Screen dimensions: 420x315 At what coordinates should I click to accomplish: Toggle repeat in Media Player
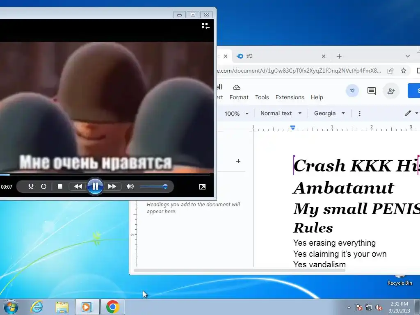click(43, 187)
